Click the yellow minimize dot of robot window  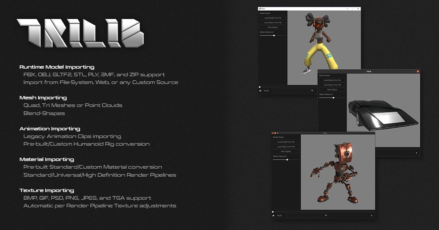pyautogui.click(x=275, y=133)
